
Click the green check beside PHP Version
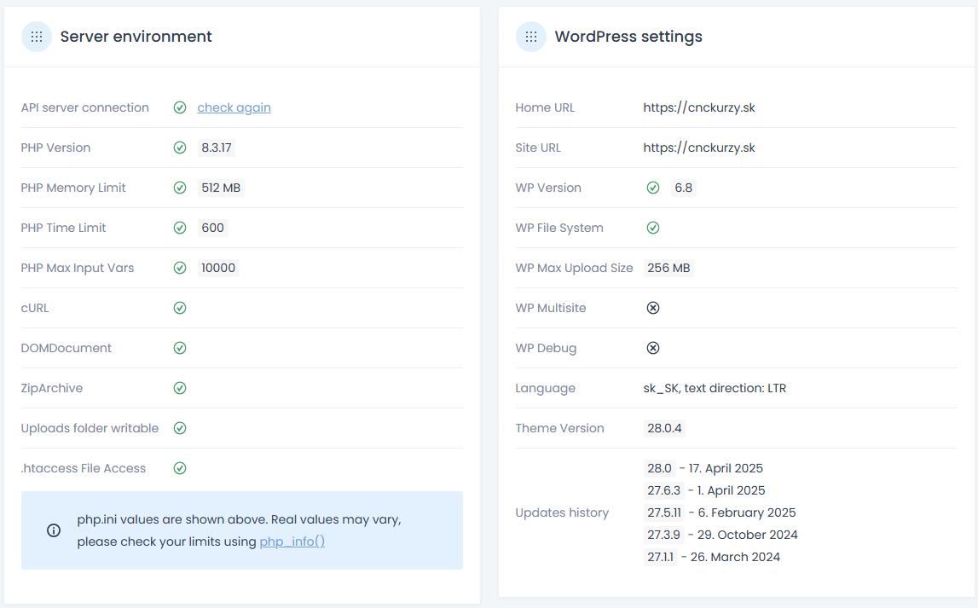(180, 148)
